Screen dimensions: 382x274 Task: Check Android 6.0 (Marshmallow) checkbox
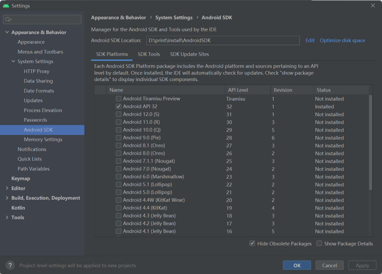tap(118, 177)
